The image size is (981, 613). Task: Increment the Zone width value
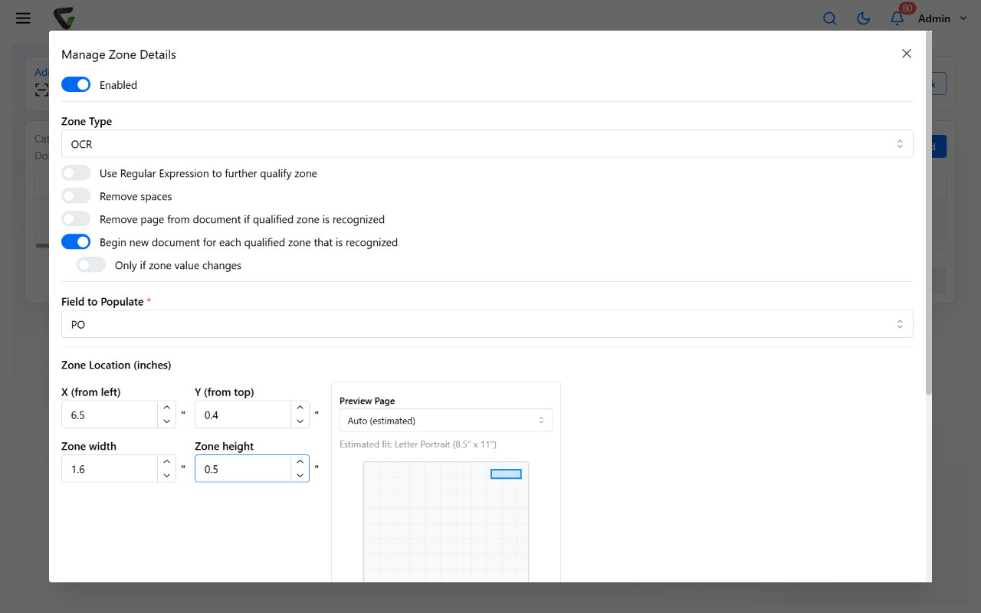coord(166,461)
